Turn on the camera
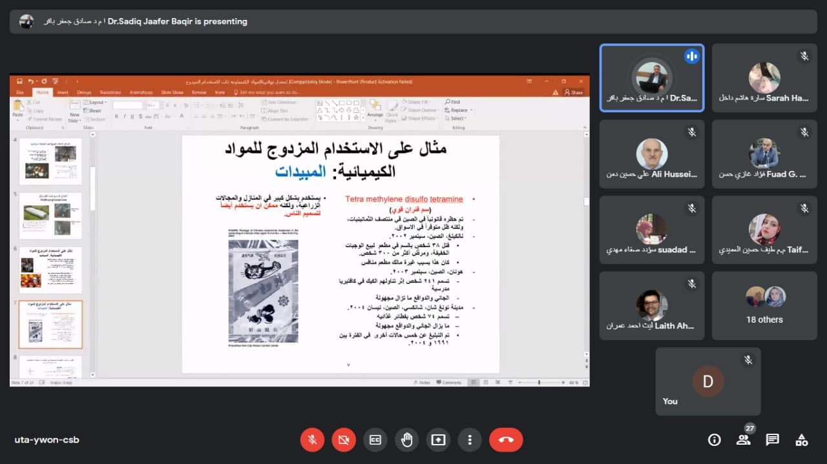Image resolution: width=827 pixels, height=464 pixels. pos(344,440)
